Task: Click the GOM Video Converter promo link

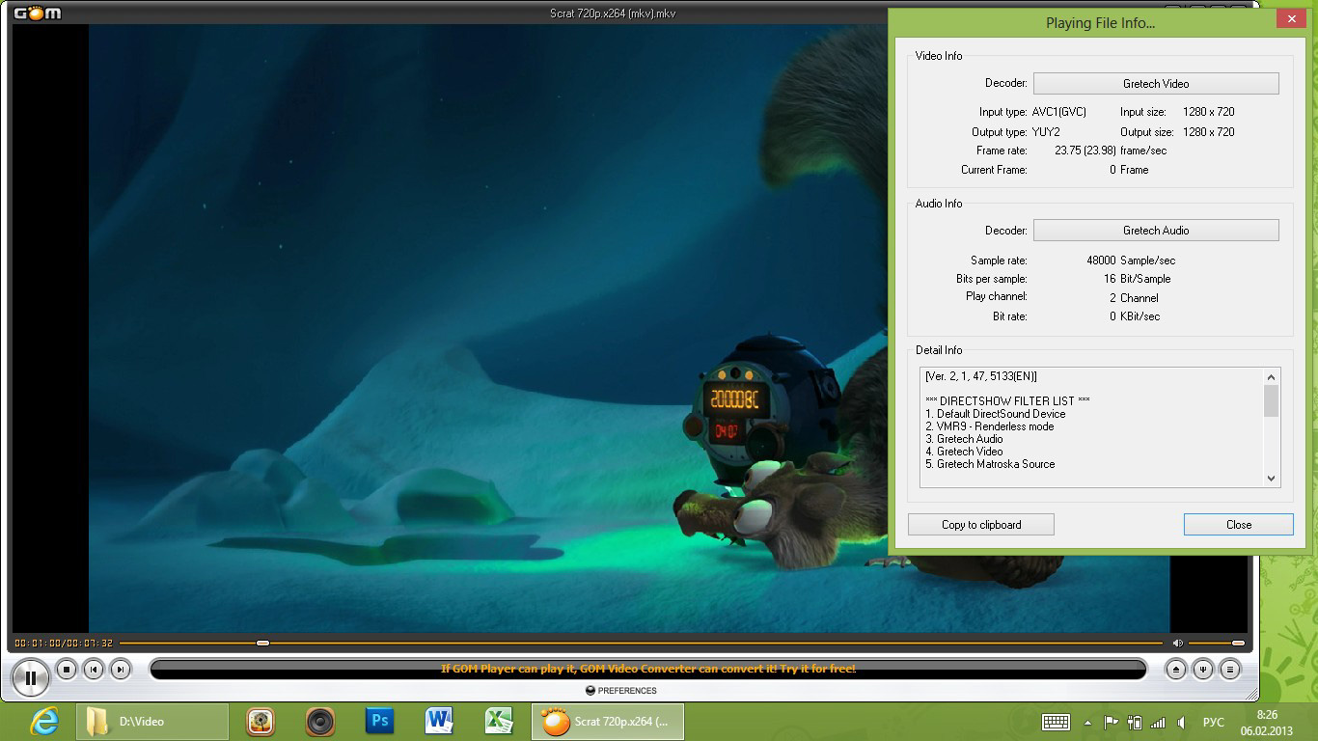Action: click(x=647, y=669)
